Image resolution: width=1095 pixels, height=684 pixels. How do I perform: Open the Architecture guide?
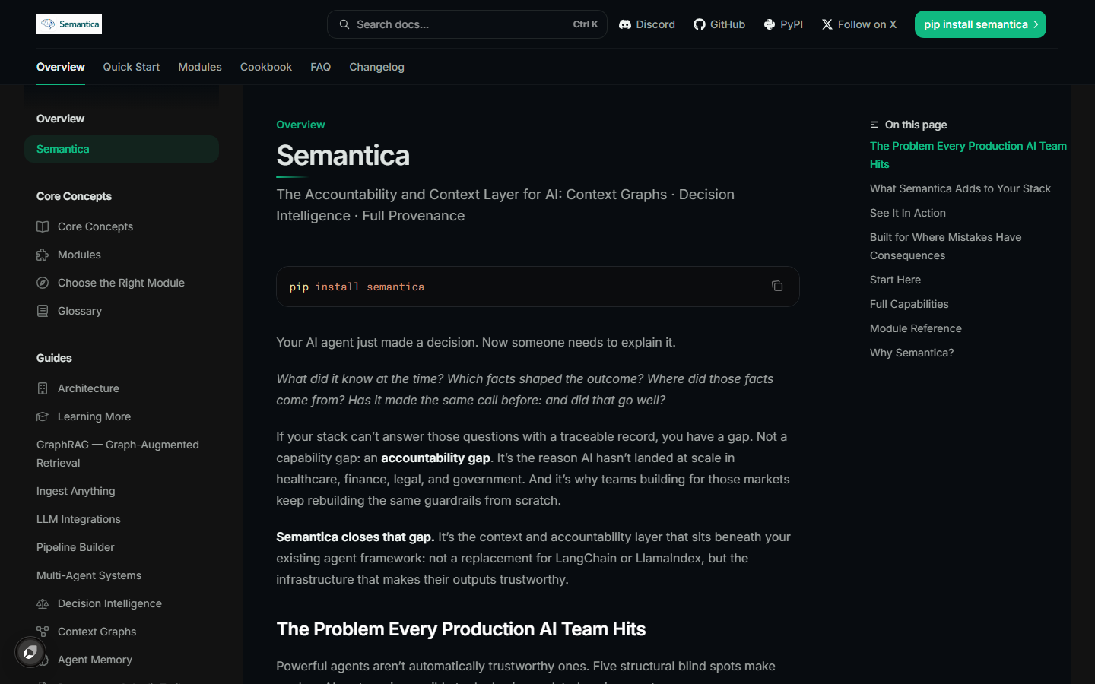click(x=122, y=388)
